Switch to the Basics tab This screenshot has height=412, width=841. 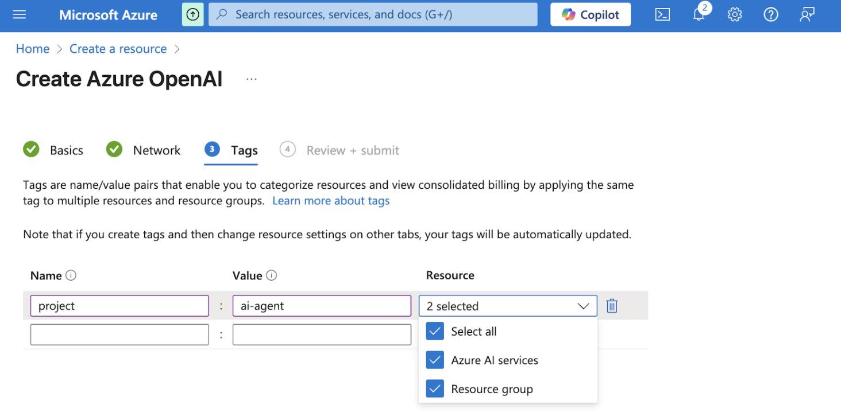pyautogui.click(x=67, y=150)
